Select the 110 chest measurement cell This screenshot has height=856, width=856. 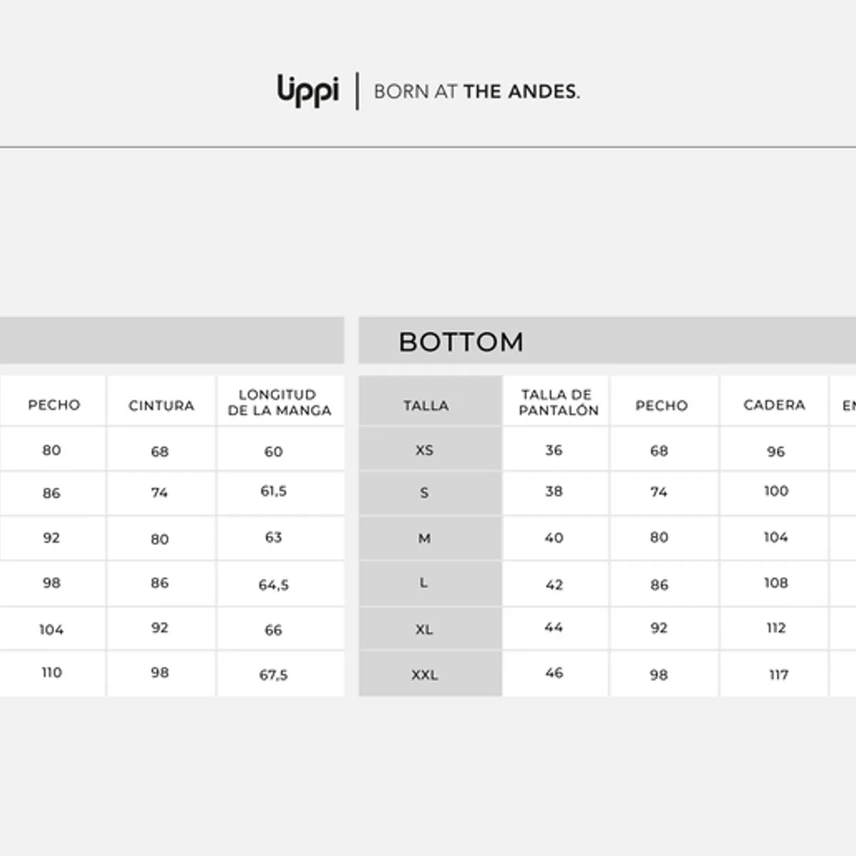[x=51, y=673]
